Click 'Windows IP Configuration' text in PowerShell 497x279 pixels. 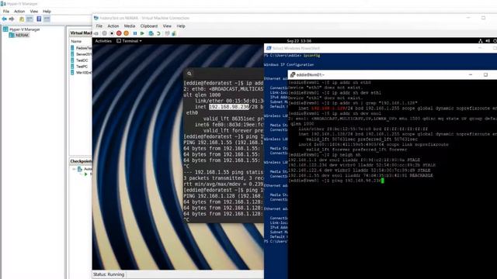coord(289,64)
